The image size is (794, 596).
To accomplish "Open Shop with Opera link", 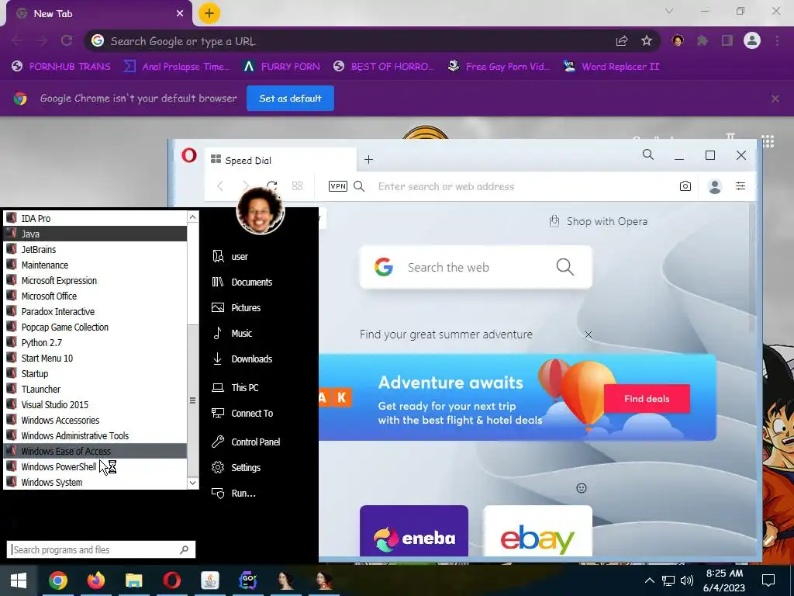I will click(598, 221).
